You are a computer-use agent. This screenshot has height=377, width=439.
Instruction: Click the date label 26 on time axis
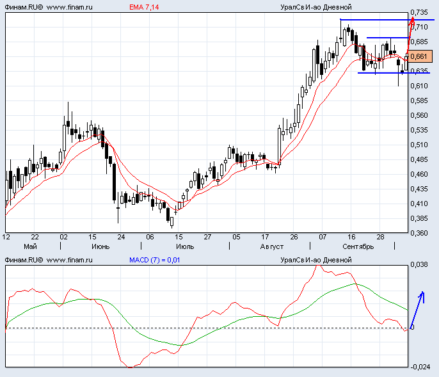coord(294,237)
